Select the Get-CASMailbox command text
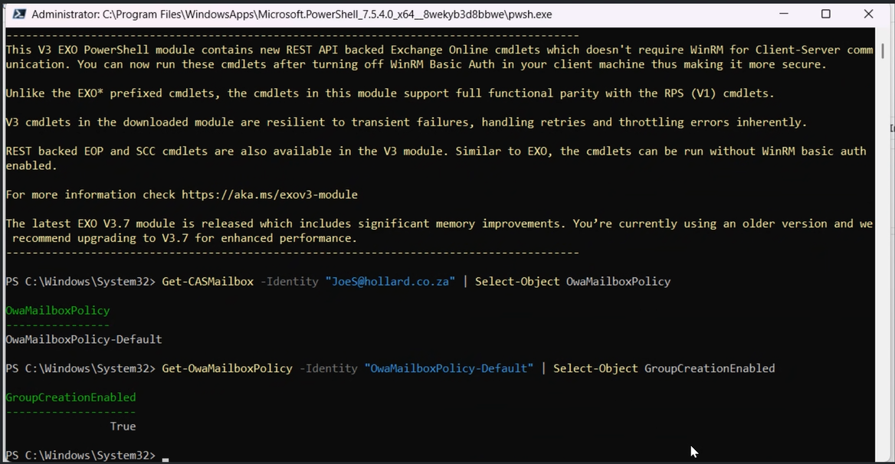This screenshot has height=464, width=895. click(x=207, y=281)
